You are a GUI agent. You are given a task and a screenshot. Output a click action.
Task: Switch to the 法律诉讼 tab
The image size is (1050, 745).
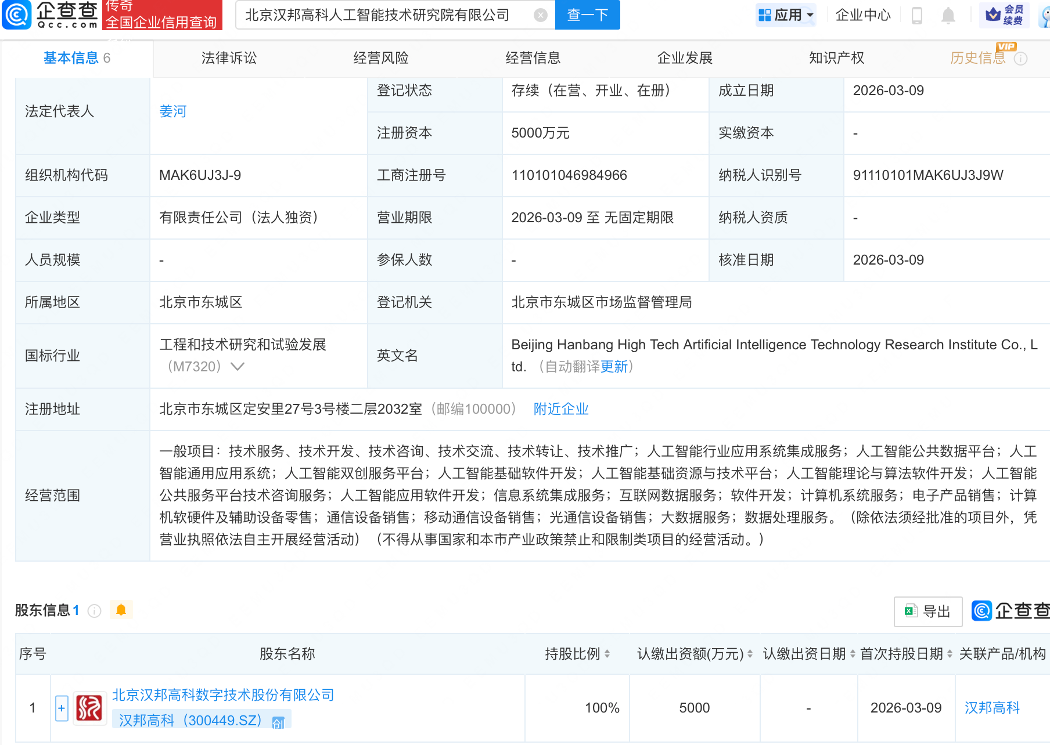point(229,58)
